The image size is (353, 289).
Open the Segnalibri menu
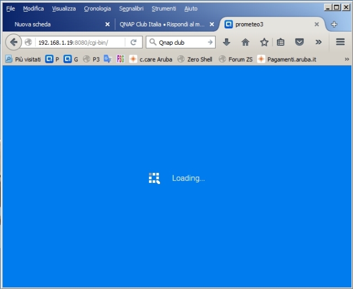[131, 8]
